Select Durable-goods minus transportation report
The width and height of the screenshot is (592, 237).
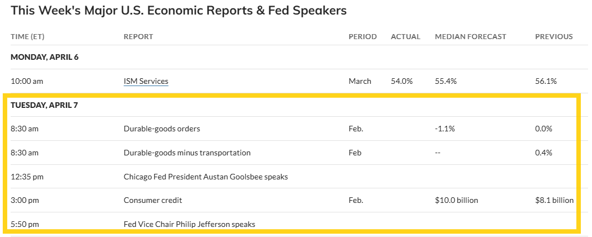click(187, 153)
